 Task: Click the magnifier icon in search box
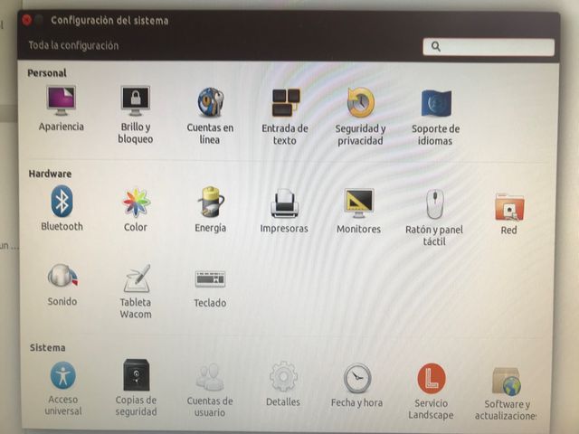click(x=436, y=46)
